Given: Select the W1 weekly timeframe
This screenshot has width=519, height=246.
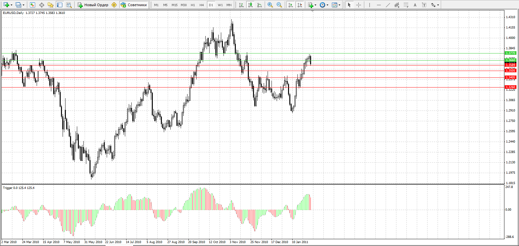Looking at the screenshot, I should point(220,5).
